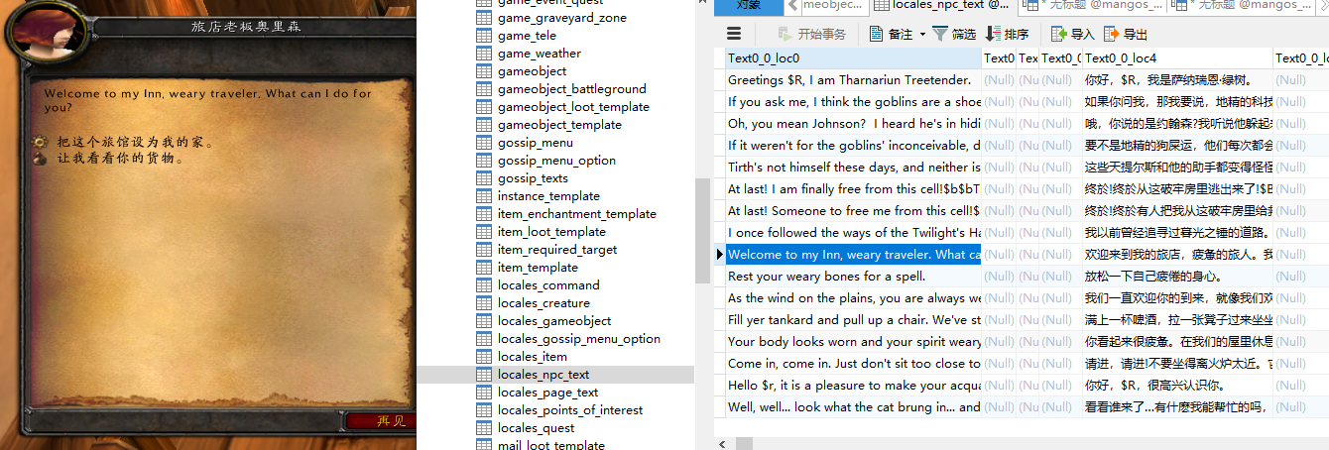This screenshot has width=1329, height=450.
Task: Click the 排序 sort button
Action: (1007, 34)
